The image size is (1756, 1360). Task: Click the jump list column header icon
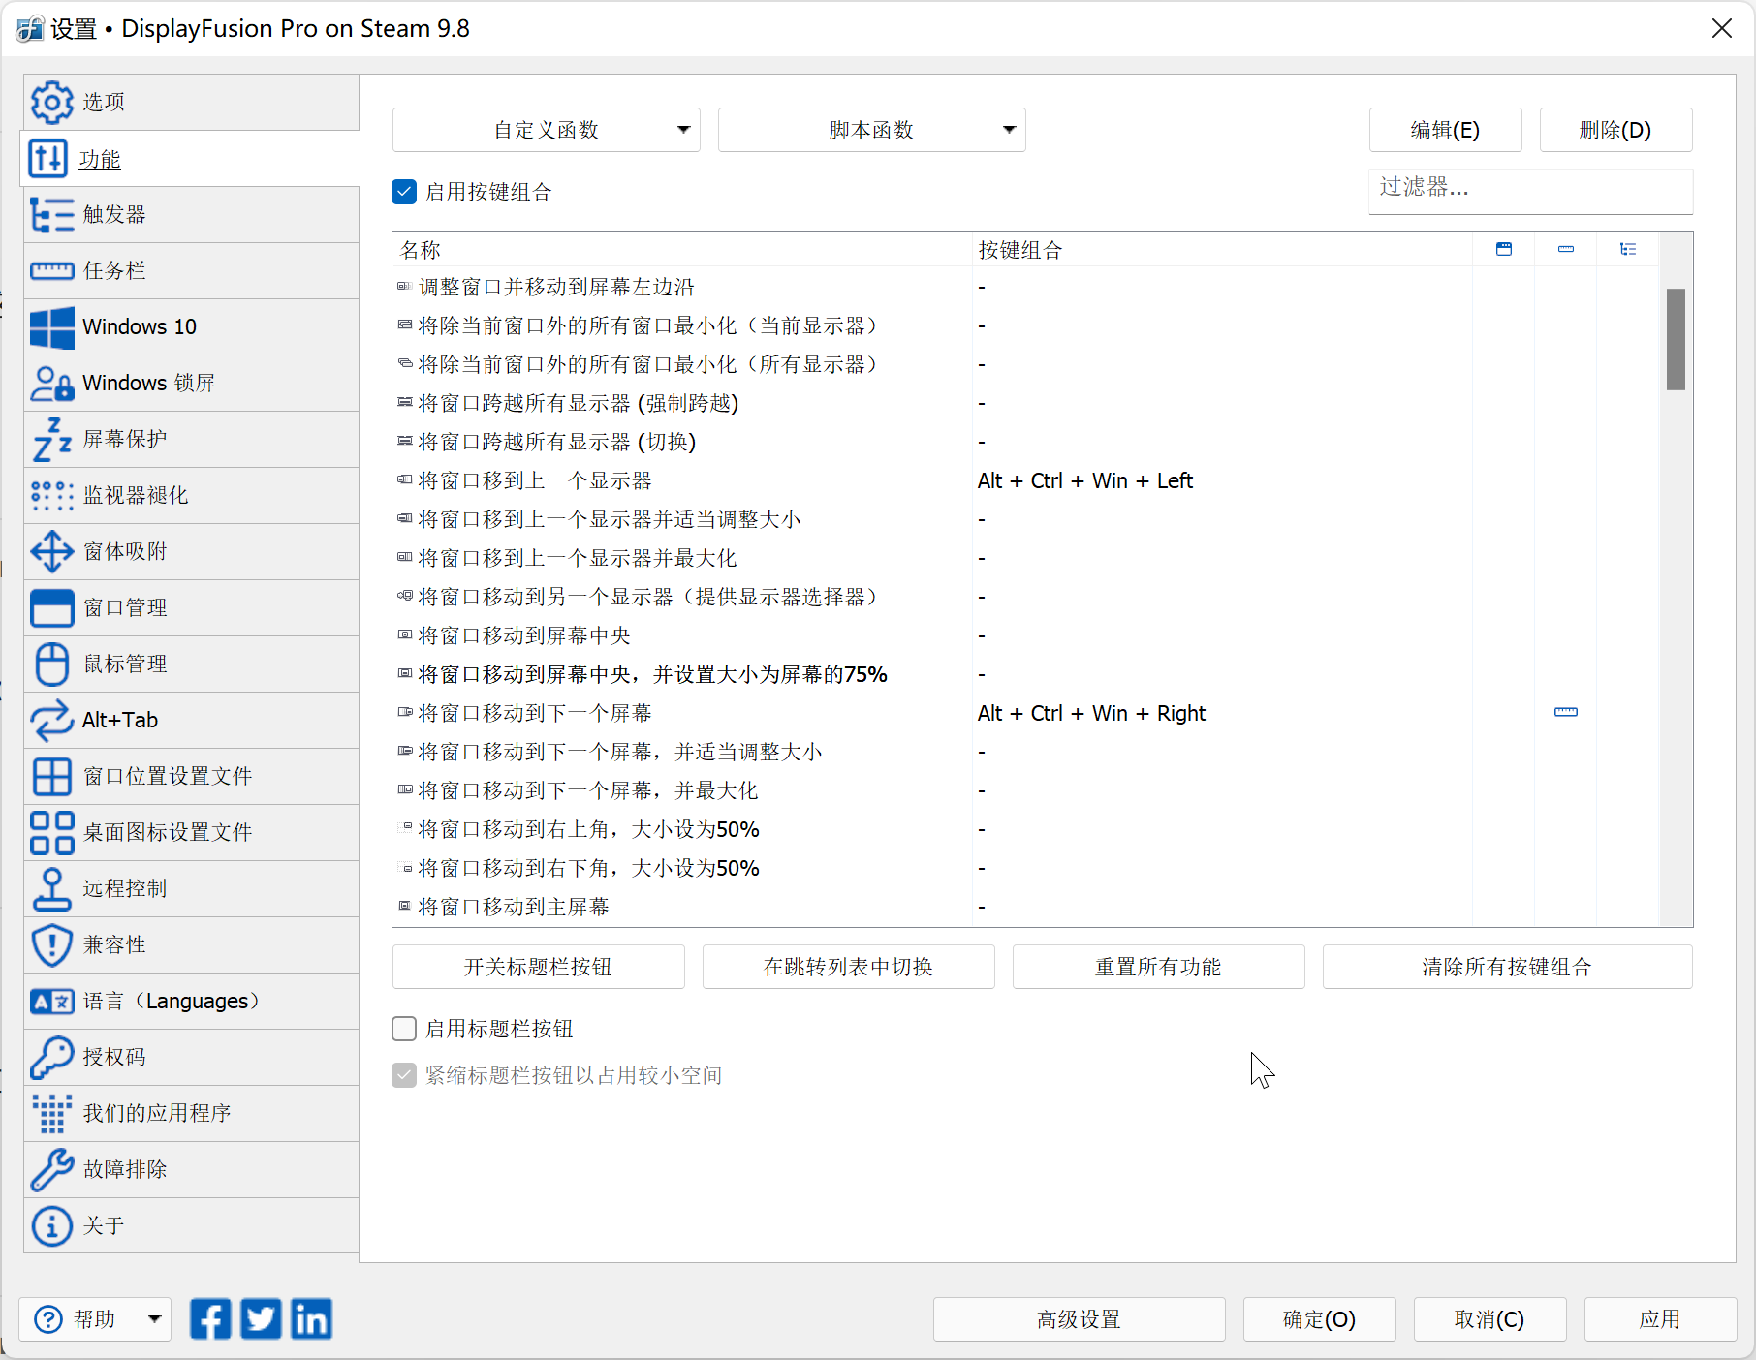coord(1628,250)
